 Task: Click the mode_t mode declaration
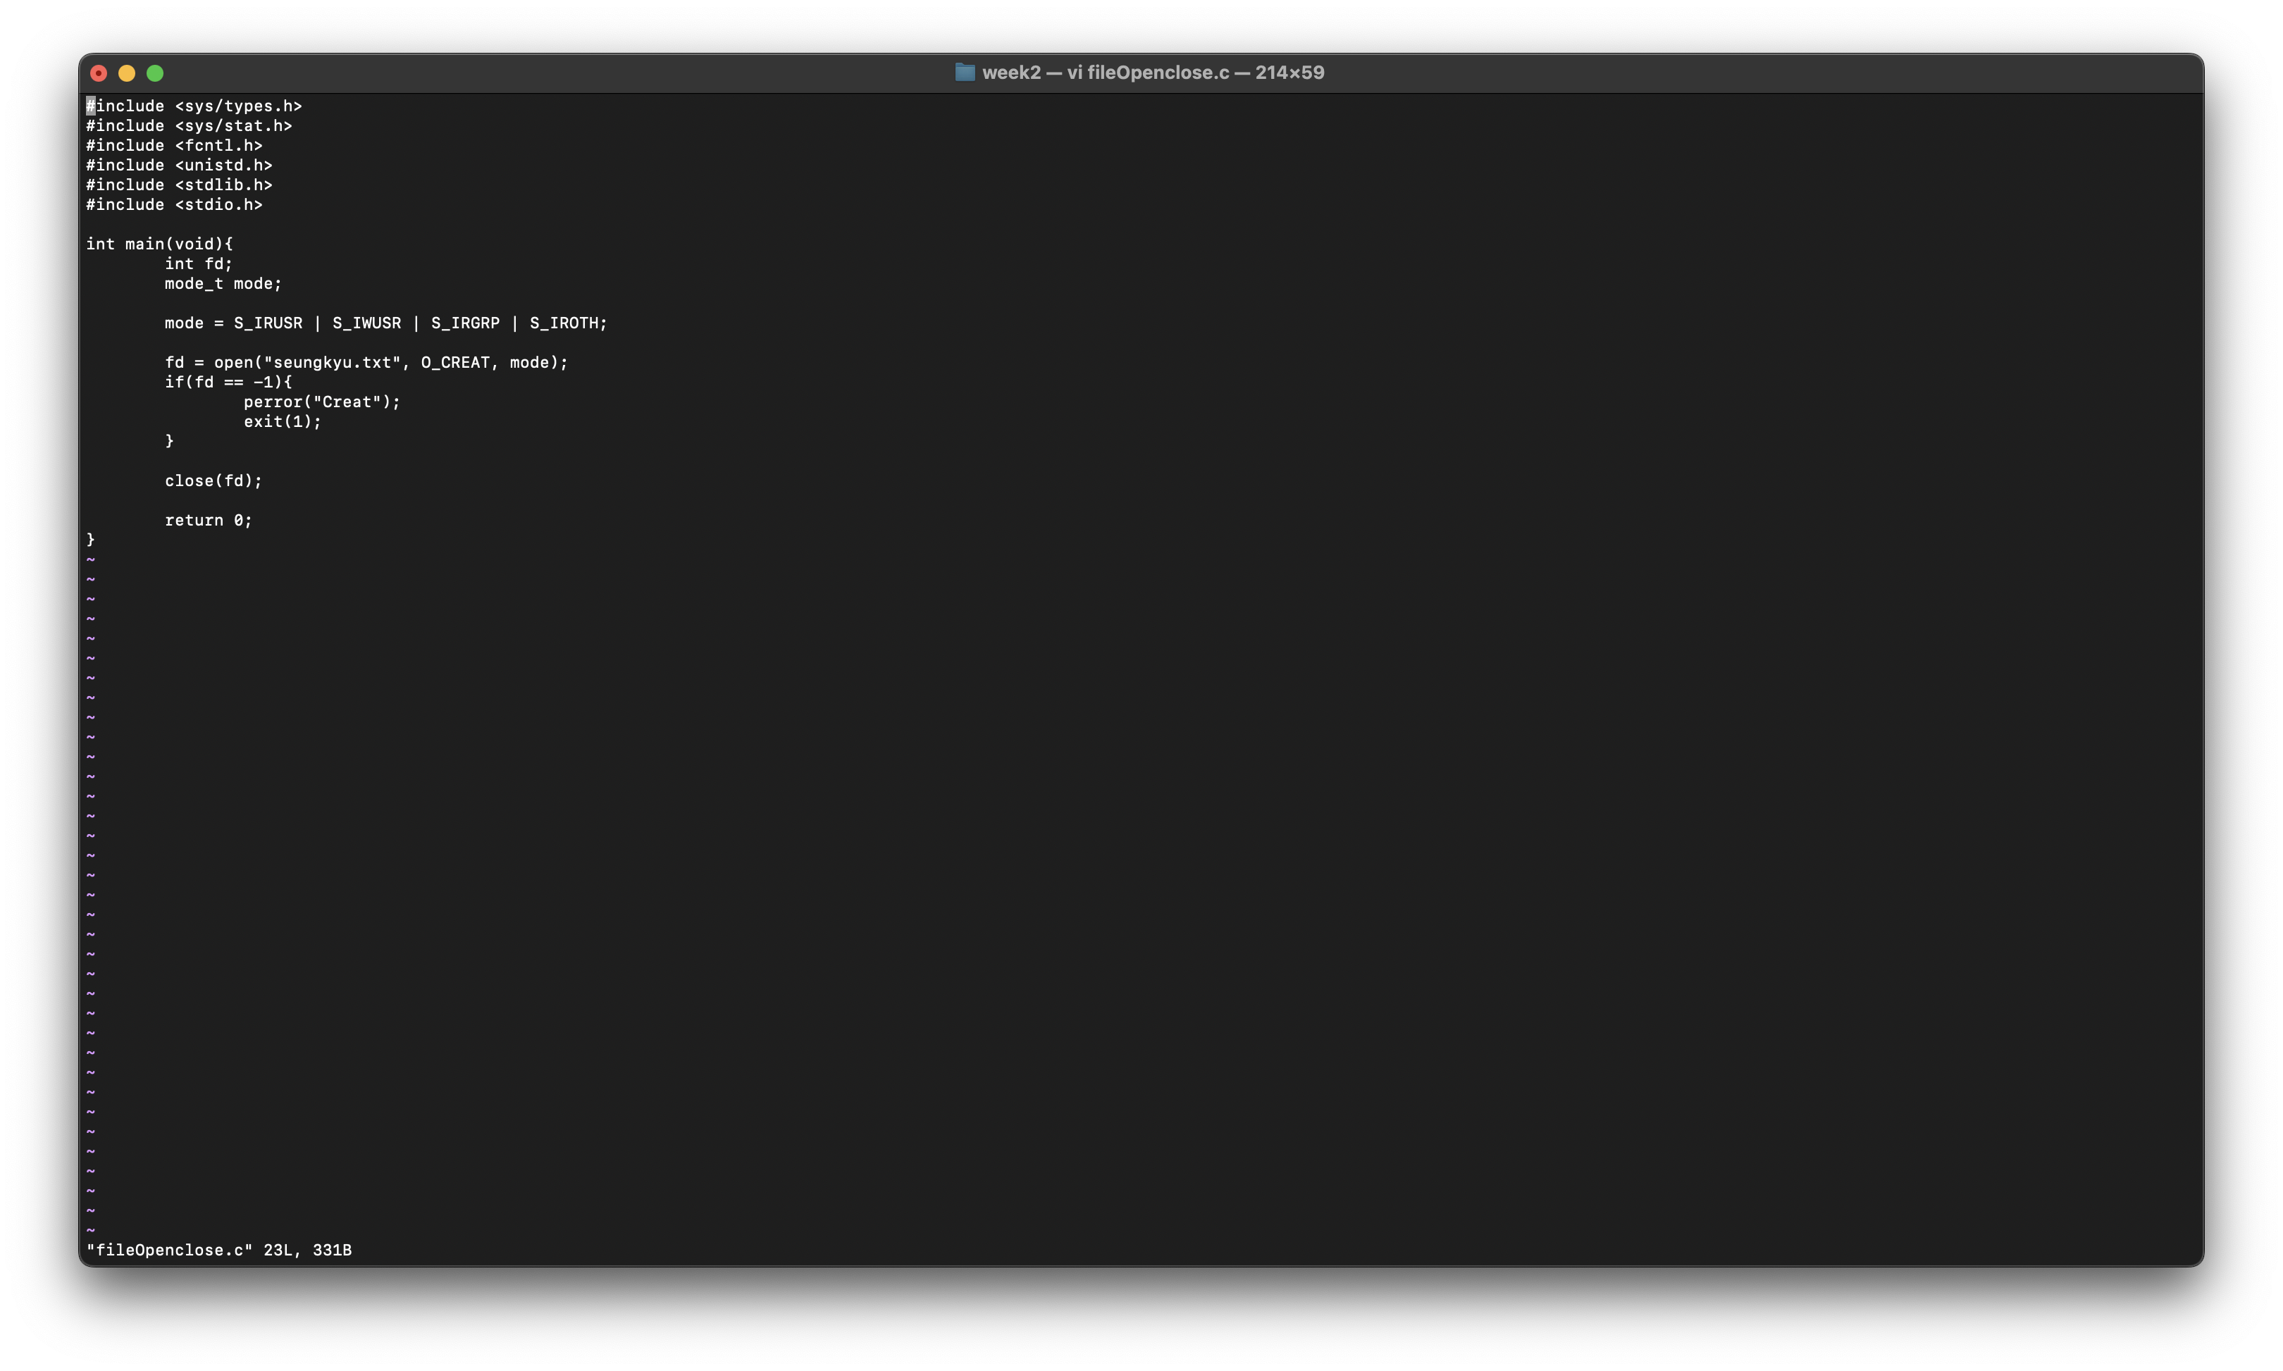tap(223, 284)
